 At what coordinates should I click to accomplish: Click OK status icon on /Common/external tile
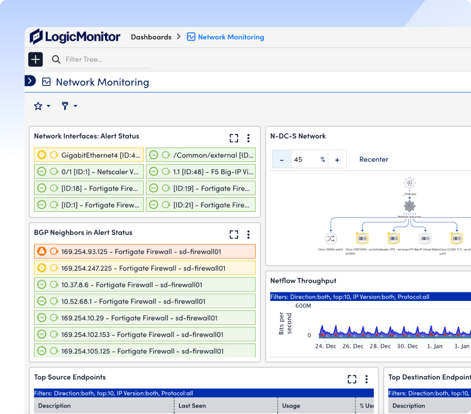point(153,155)
